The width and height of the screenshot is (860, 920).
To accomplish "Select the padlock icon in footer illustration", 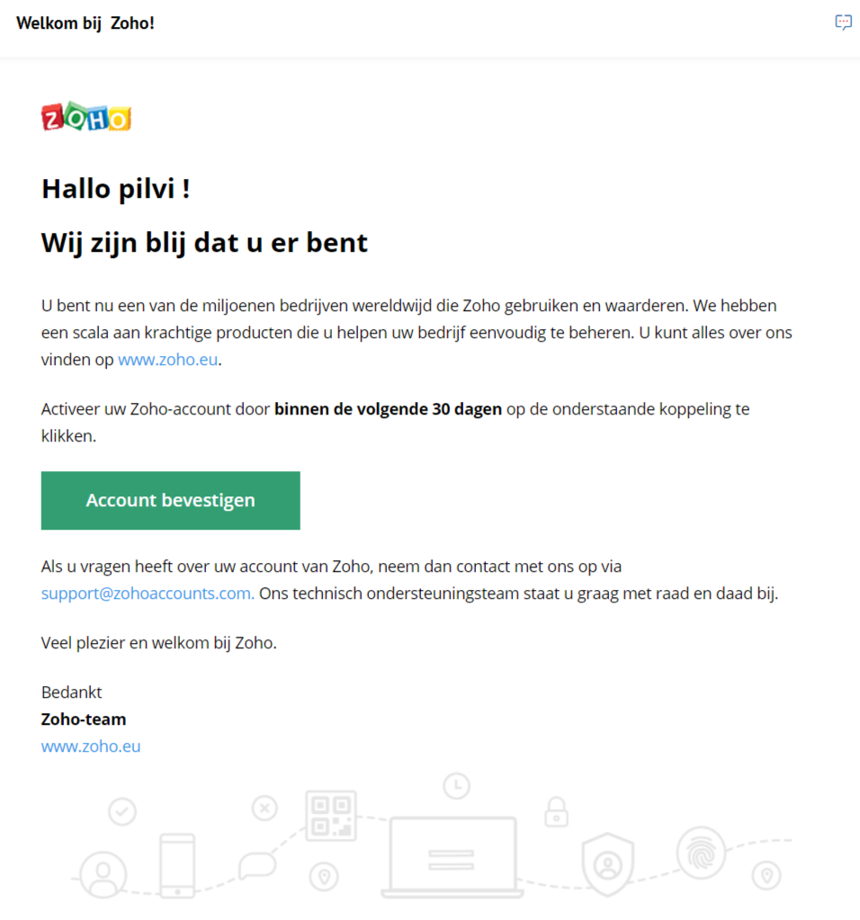I will 557,812.
